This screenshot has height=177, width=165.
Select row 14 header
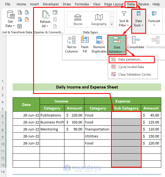click(x=3, y=172)
